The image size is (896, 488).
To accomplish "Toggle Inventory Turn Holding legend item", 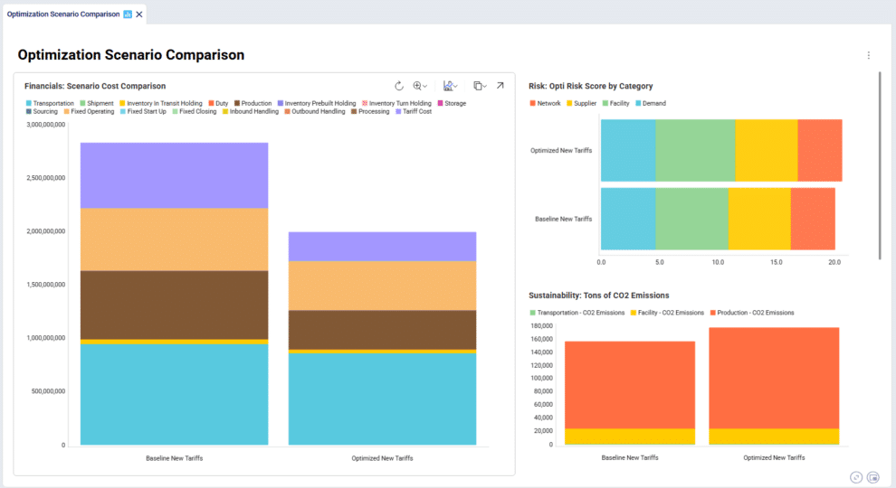I will [x=396, y=103].
